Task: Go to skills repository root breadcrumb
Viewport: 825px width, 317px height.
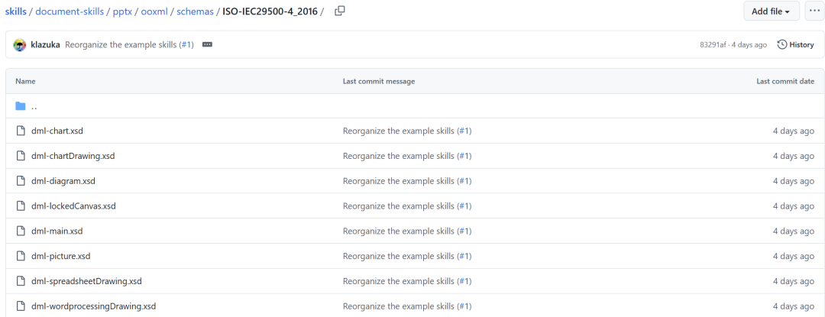Action: pos(16,11)
